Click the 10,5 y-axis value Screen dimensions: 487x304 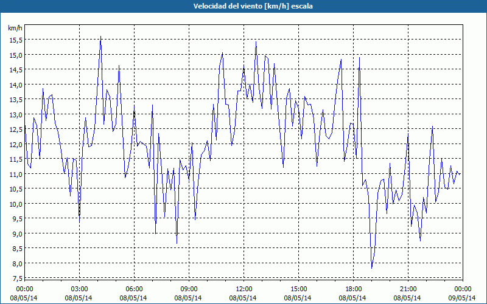tap(16, 189)
